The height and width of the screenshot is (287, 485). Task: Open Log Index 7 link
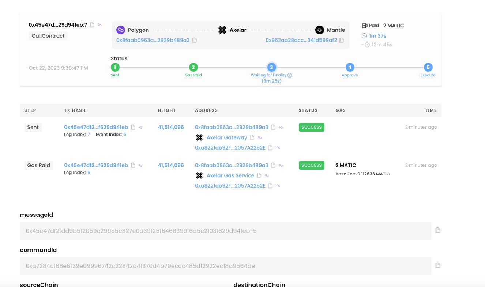(89, 135)
